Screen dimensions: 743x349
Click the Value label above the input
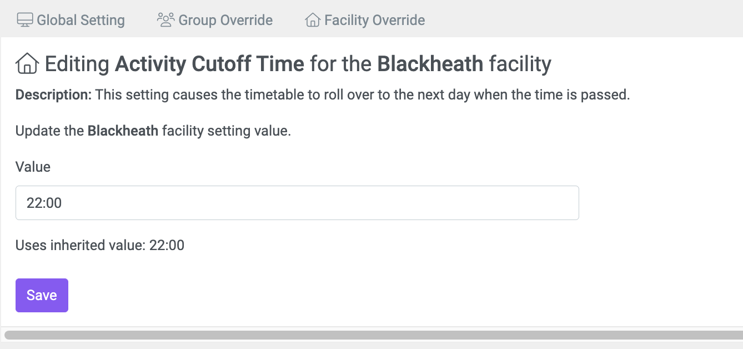pos(33,167)
